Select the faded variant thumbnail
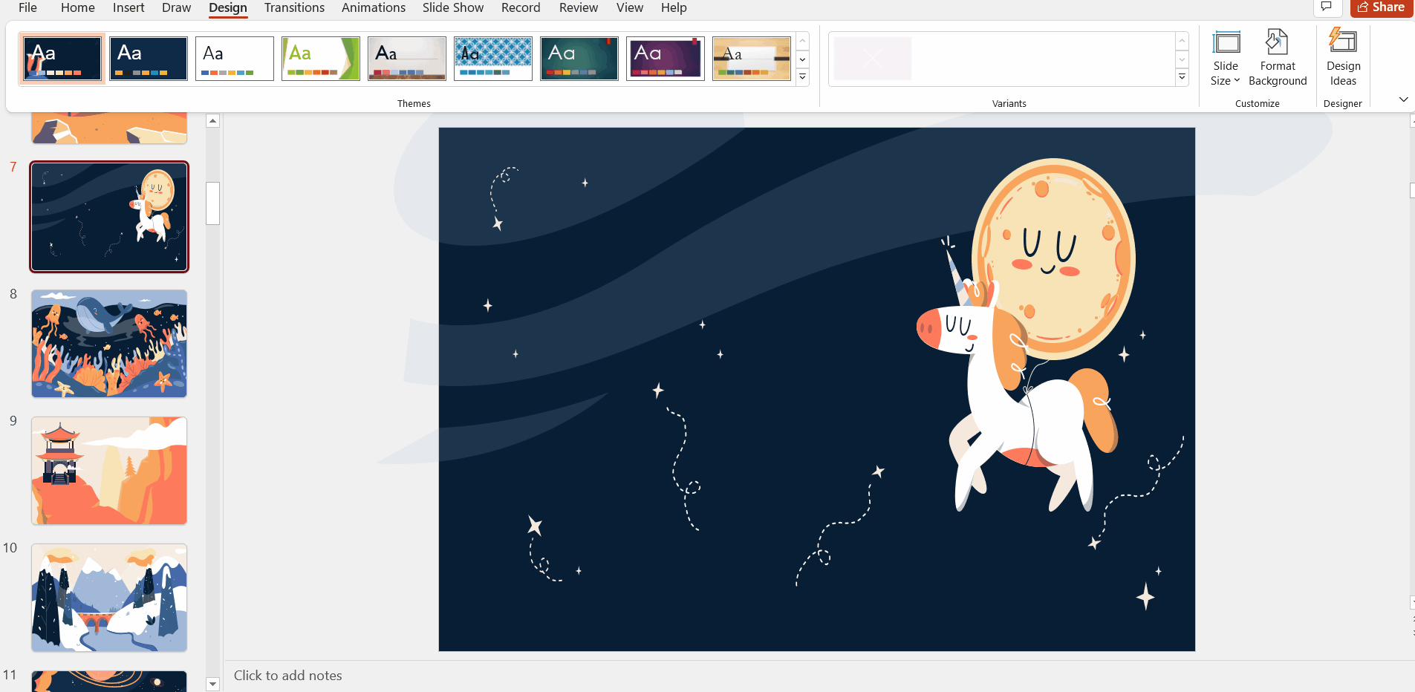This screenshot has height=692, width=1415. 873,59
